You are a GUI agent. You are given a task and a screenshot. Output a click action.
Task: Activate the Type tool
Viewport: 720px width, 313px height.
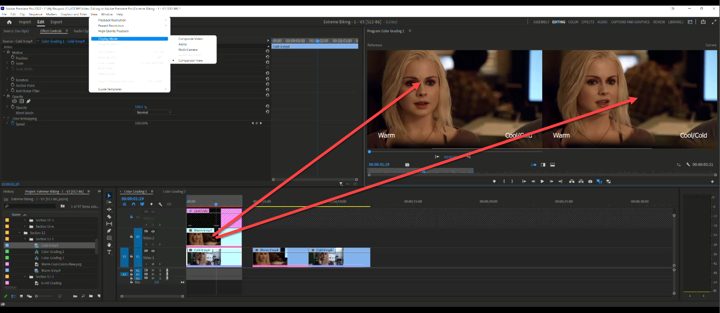coord(109,252)
